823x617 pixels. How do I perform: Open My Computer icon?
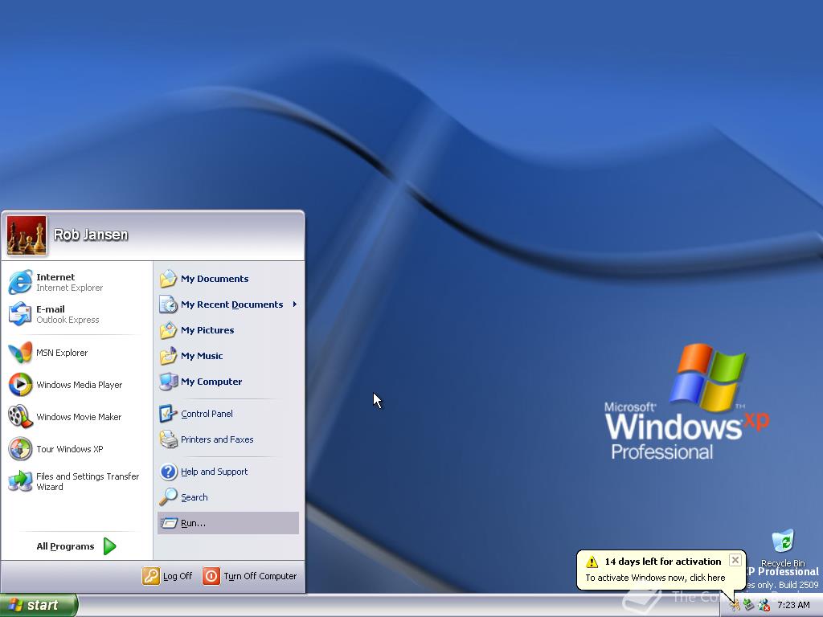tap(169, 382)
